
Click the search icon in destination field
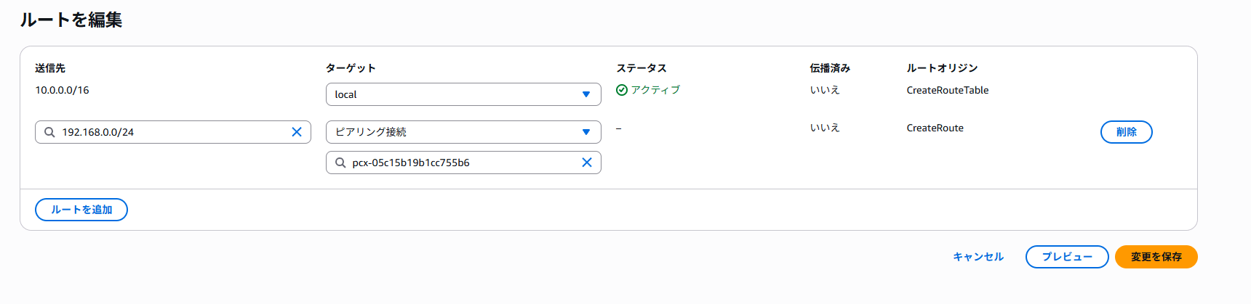point(49,132)
